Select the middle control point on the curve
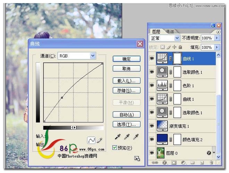Screen dimensions: 229x173 (x=62, y=98)
